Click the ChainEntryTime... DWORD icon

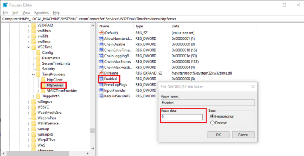coord(101,50)
